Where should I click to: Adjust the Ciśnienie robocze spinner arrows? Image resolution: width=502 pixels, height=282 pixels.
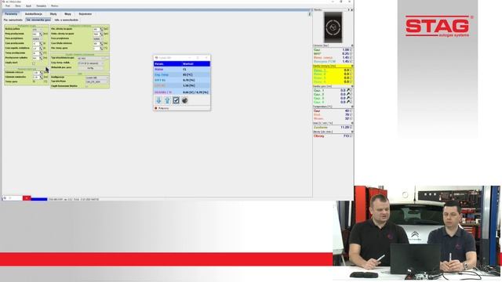pos(42,73)
